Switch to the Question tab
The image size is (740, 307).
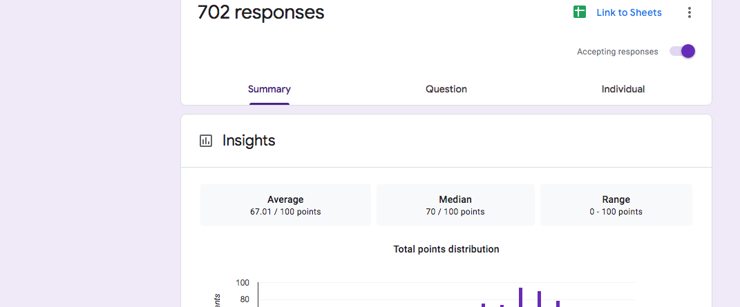click(x=446, y=89)
